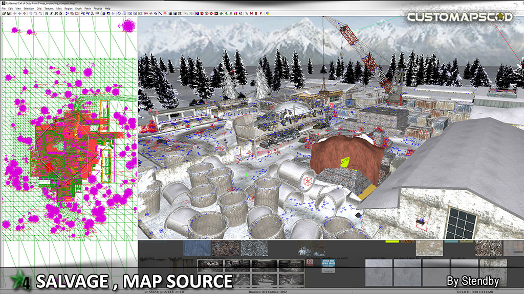Open the Help menu

[x=107, y=8]
